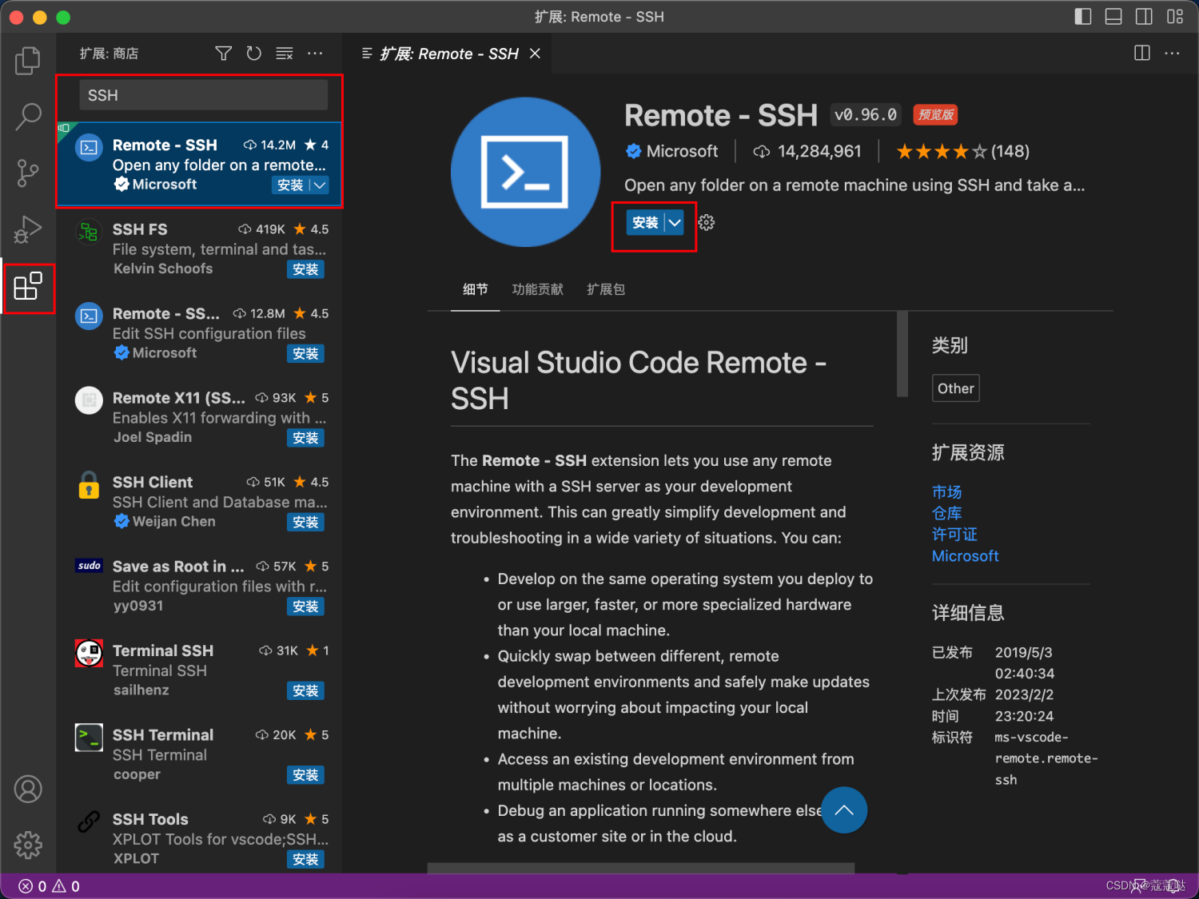The height and width of the screenshot is (899, 1199).
Task: Refresh the extensions list
Action: [254, 54]
